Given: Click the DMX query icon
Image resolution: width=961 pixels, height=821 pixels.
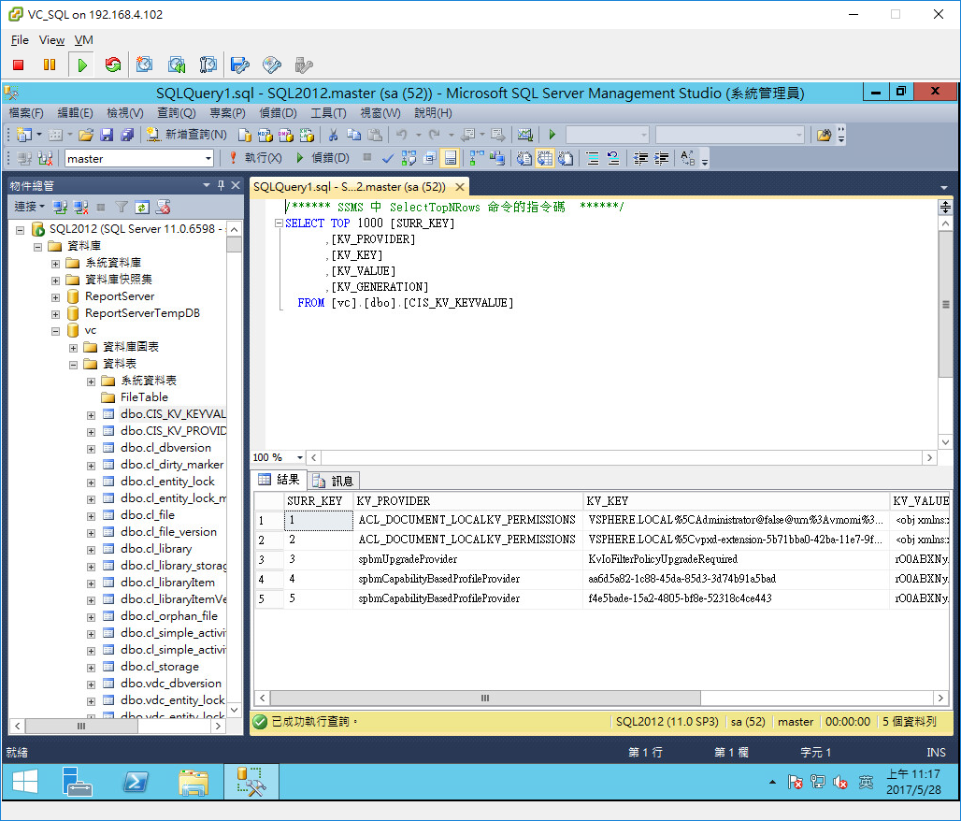Looking at the screenshot, I should click(286, 135).
